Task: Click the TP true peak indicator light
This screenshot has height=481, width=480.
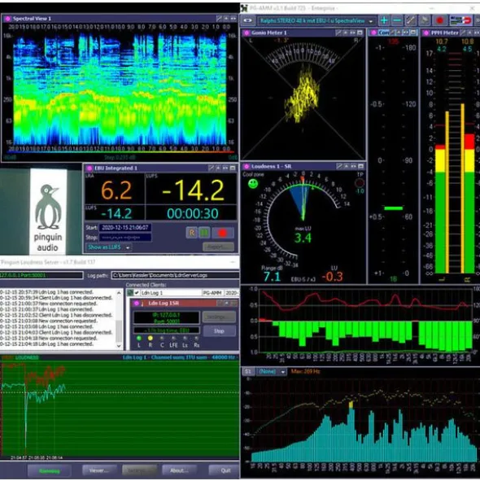Action: click(x=360, y=183)
